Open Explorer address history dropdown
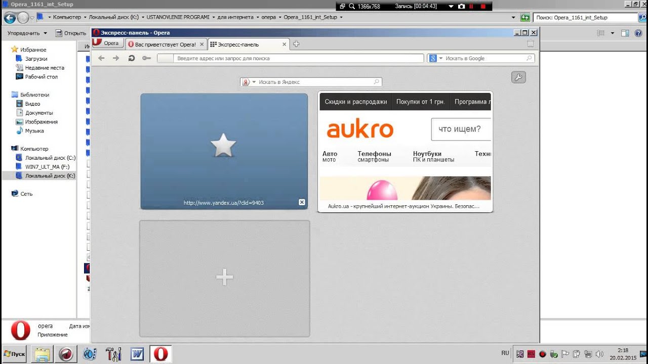The width and height of the screenshot is (648, 364). [x=514, y=18]
